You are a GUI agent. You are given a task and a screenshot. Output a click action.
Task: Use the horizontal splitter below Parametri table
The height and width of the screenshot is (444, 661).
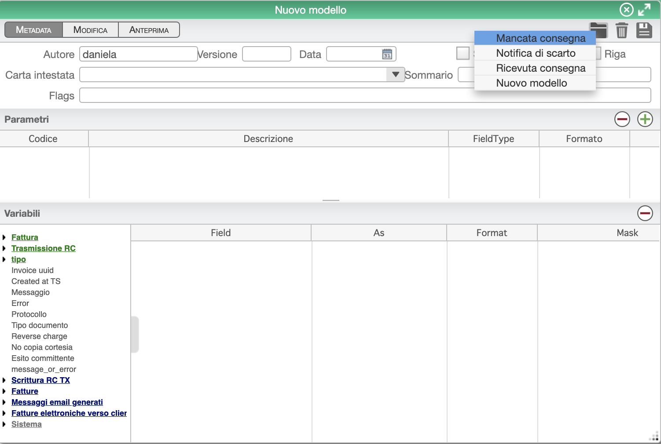(x=330, y=200)
